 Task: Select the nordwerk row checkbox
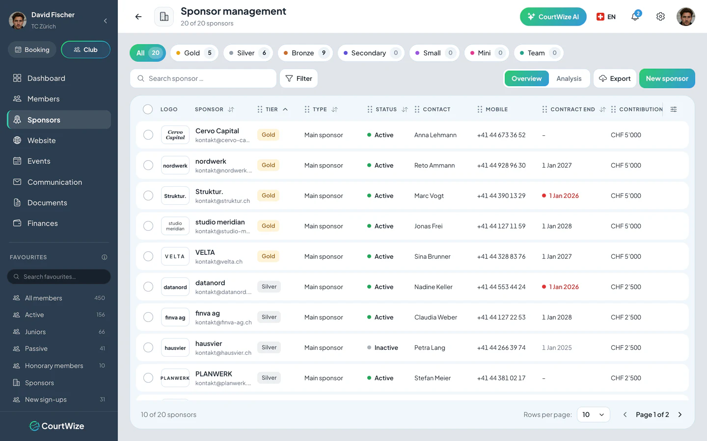(x=148, y=165)
